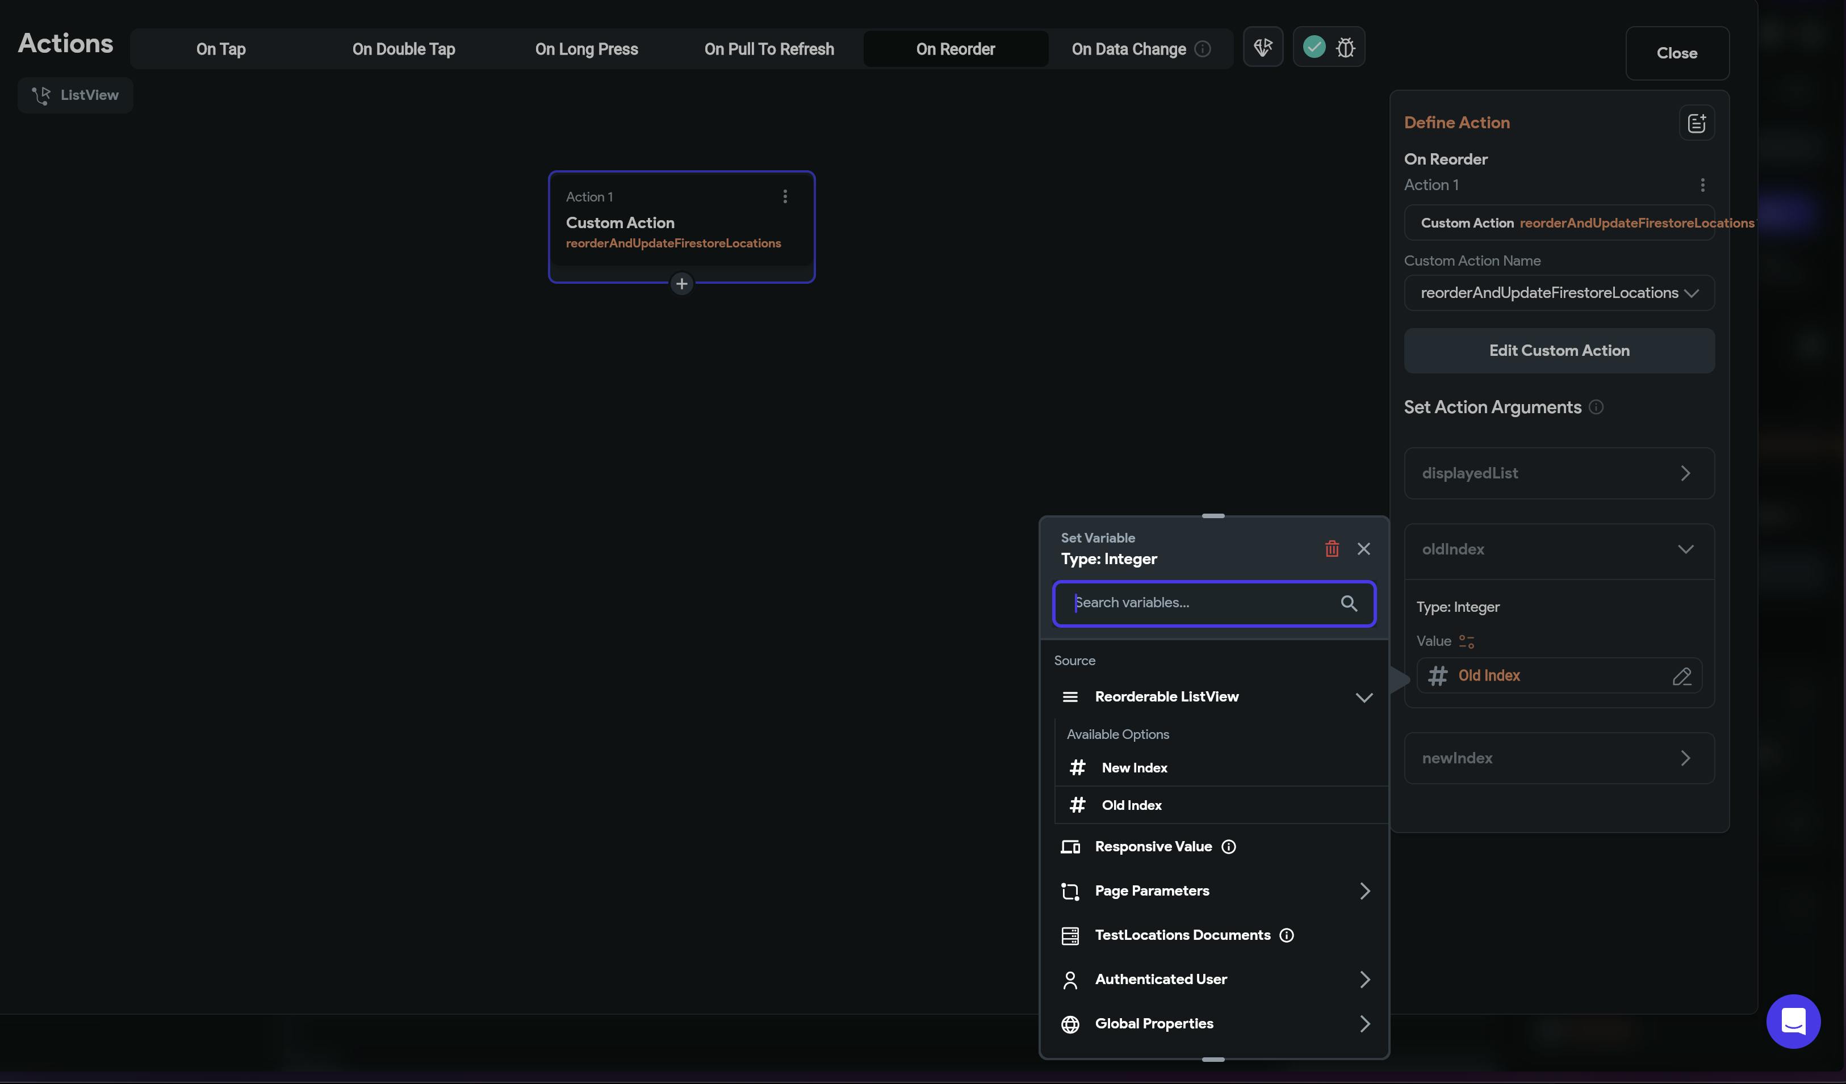Click the pencil edit icon beside Old Index

click(1682, 677)
